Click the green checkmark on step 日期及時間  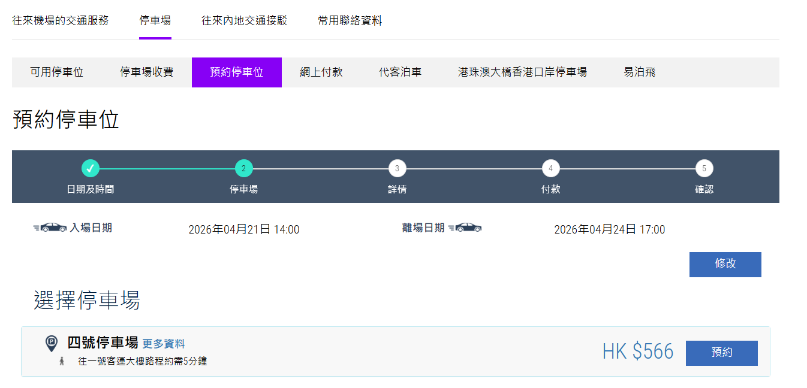tap(90, 168)
